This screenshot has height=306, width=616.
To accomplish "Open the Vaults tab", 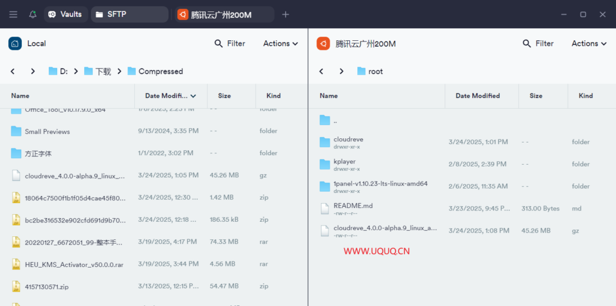I will pos(65,14).
